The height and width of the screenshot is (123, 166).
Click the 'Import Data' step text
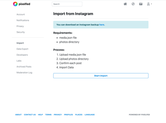(x=66, y=67)
